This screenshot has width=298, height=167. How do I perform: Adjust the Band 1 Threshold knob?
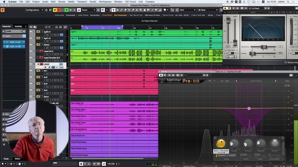pos(221,143)
